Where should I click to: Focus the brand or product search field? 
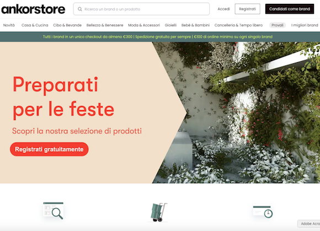[141, 9]
